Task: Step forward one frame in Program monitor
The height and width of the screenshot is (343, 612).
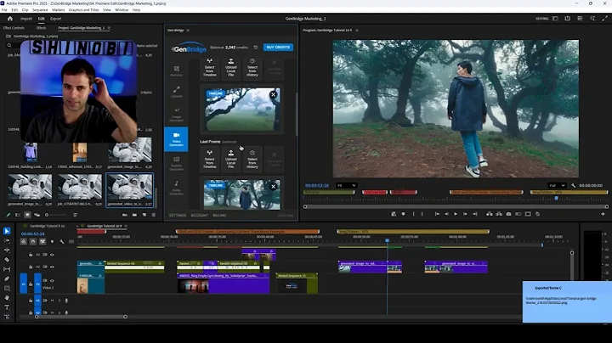Action: 465,214
